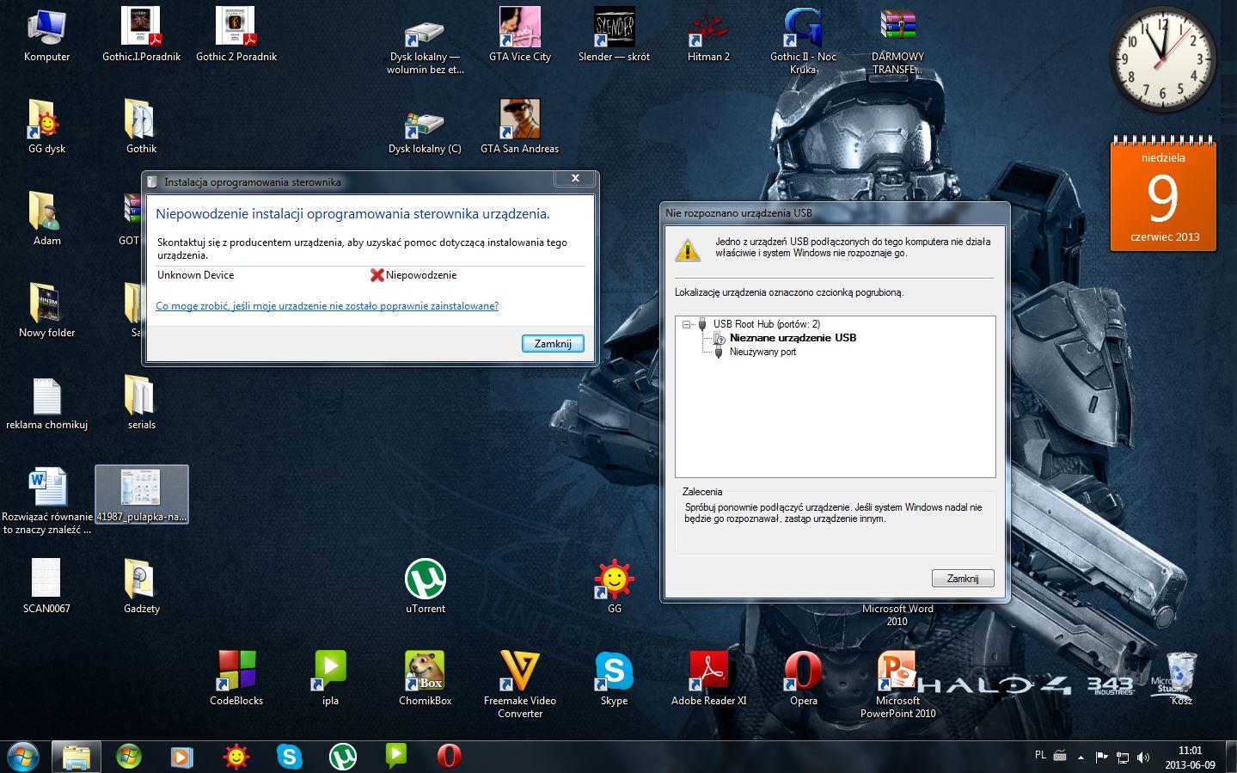1237x773 pixels.
Task: Open the Adam user folder
Action: point(46,218)
